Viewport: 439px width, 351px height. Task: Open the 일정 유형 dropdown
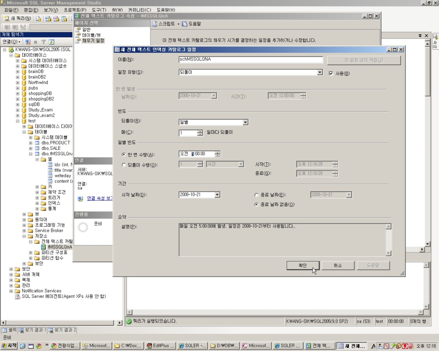320,72
